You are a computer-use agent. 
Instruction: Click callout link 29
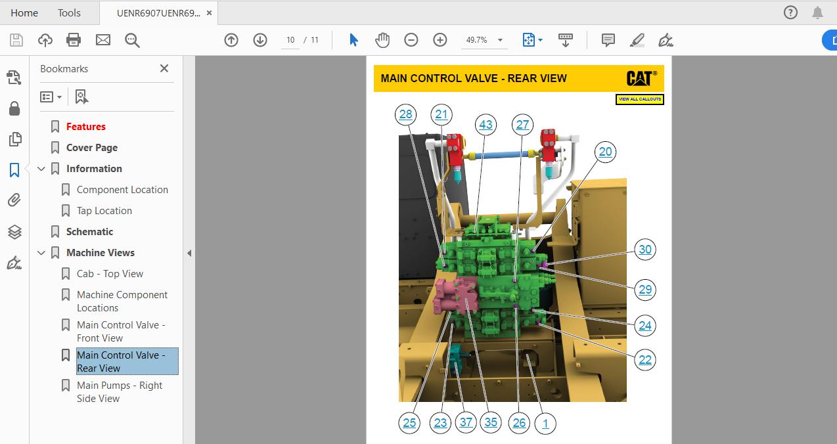tap(645, 290)
